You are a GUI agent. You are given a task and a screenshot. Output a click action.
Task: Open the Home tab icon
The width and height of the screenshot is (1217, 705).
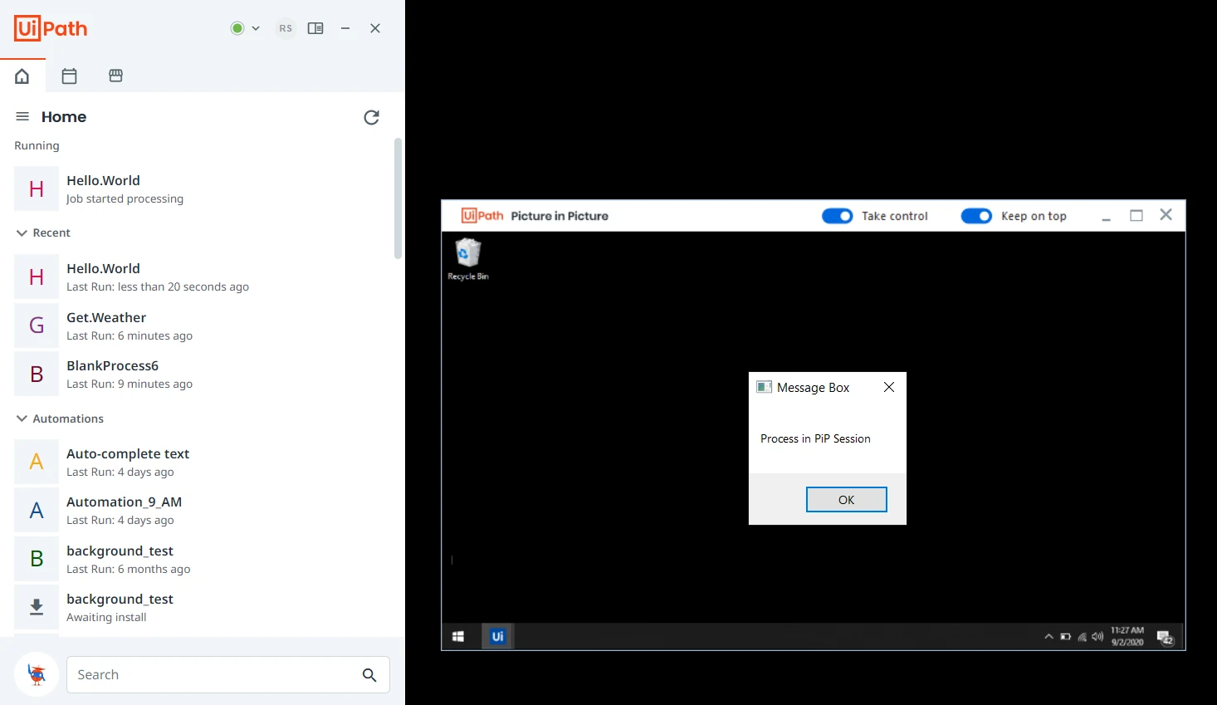click(22, 76)
